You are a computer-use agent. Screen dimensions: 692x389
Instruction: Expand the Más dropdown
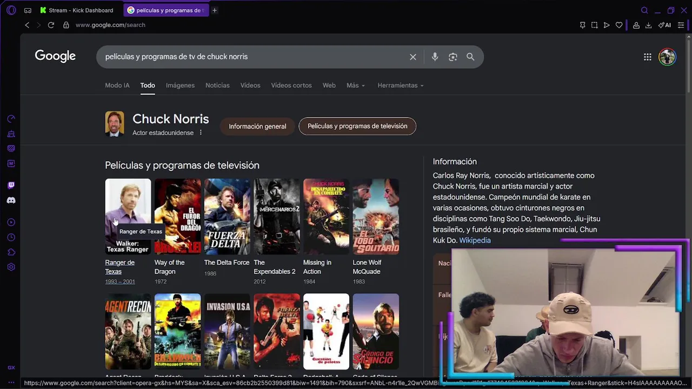click(356, 85)
